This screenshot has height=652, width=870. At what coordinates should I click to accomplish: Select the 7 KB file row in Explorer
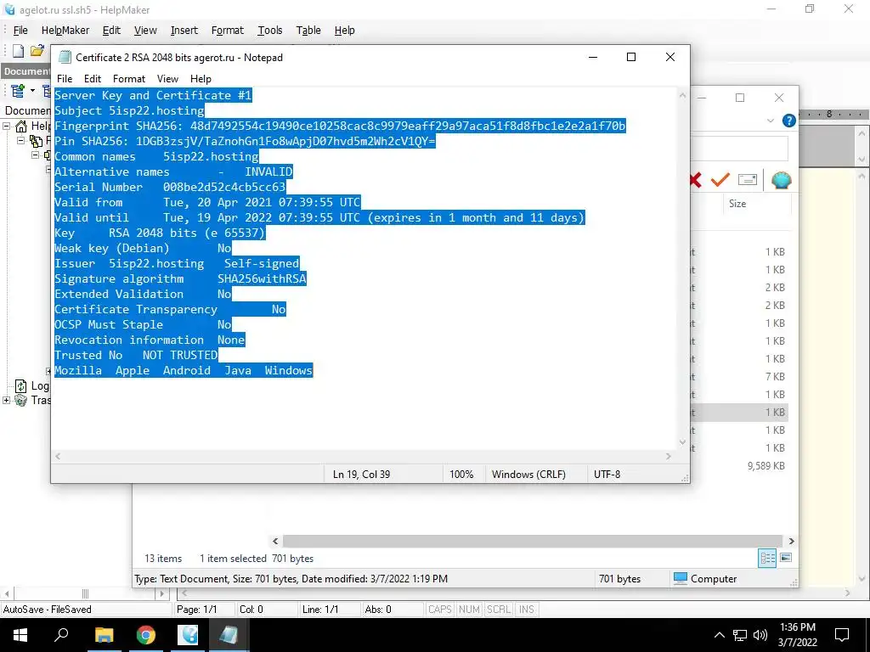[738, 376]
